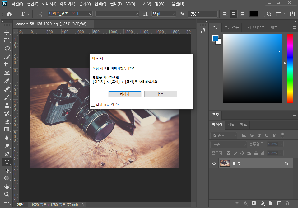298x208 pixels.
Task: Switch to the 그레이디언트 tab
Action: click(x=254, y=27)
